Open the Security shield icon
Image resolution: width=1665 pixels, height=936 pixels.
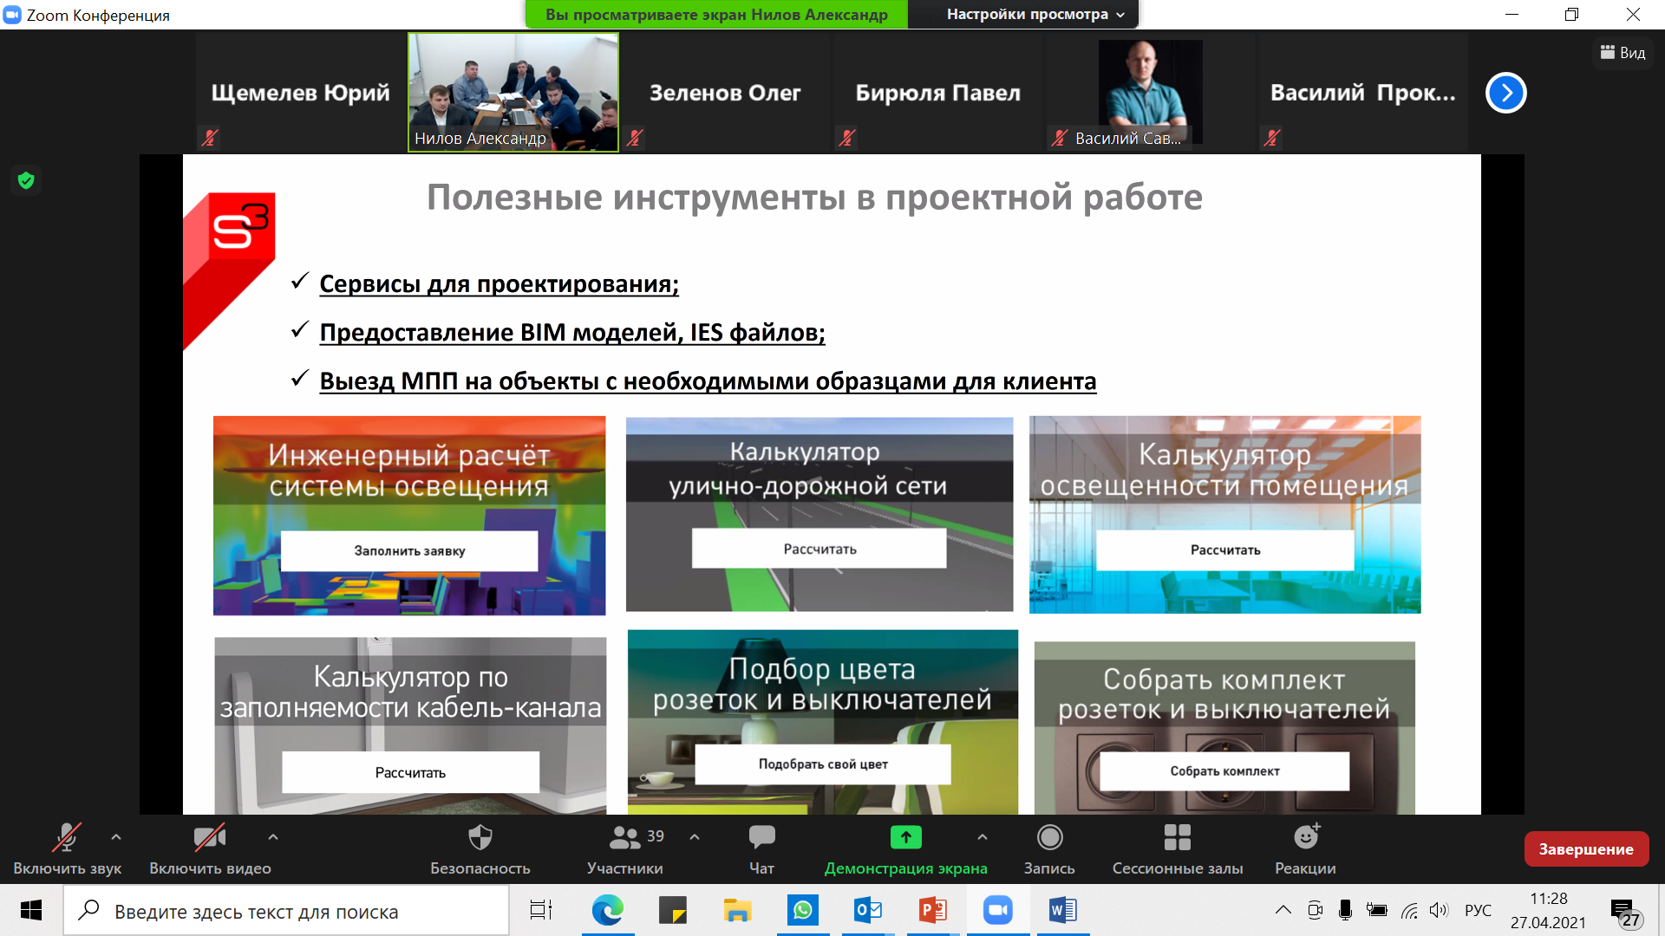point(480,838)
